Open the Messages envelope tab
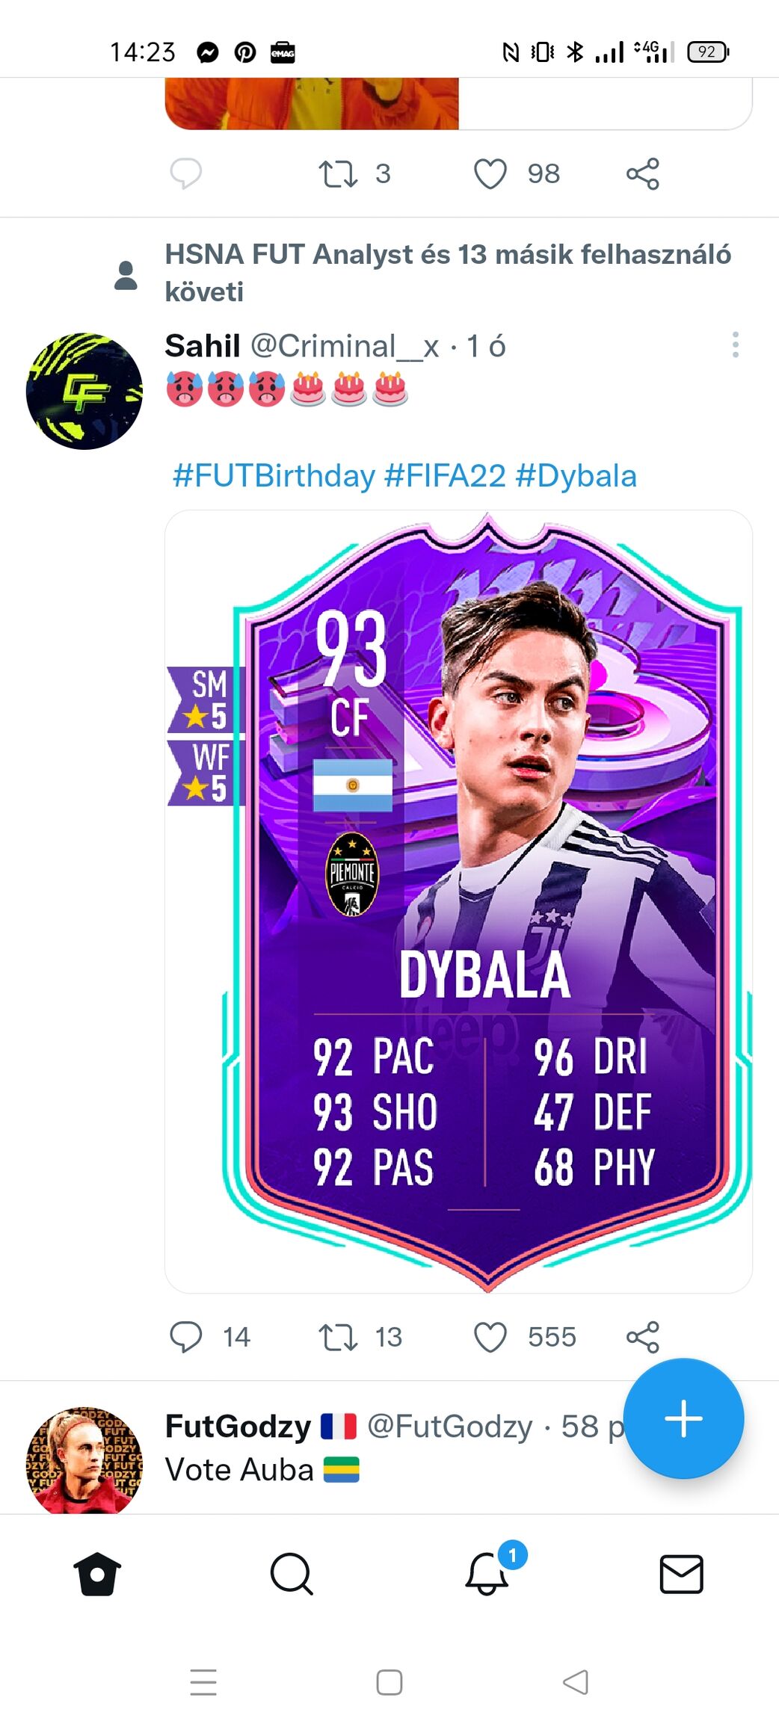The width and height of the screenshot is (779, 1730). coord(682,1574)
